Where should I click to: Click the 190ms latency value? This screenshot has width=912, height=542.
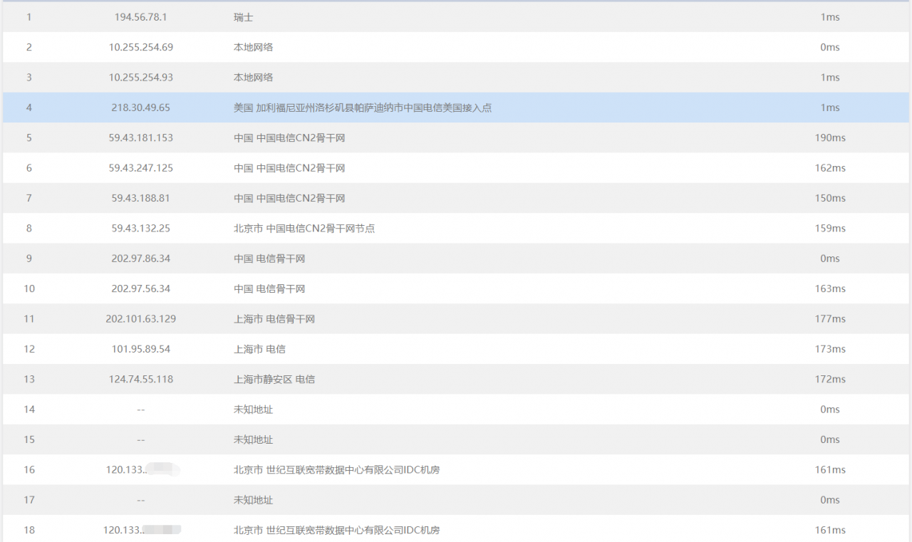(830, 137)
